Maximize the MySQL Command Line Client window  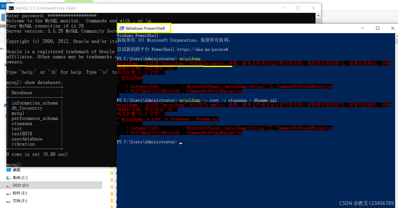(298, 8)
